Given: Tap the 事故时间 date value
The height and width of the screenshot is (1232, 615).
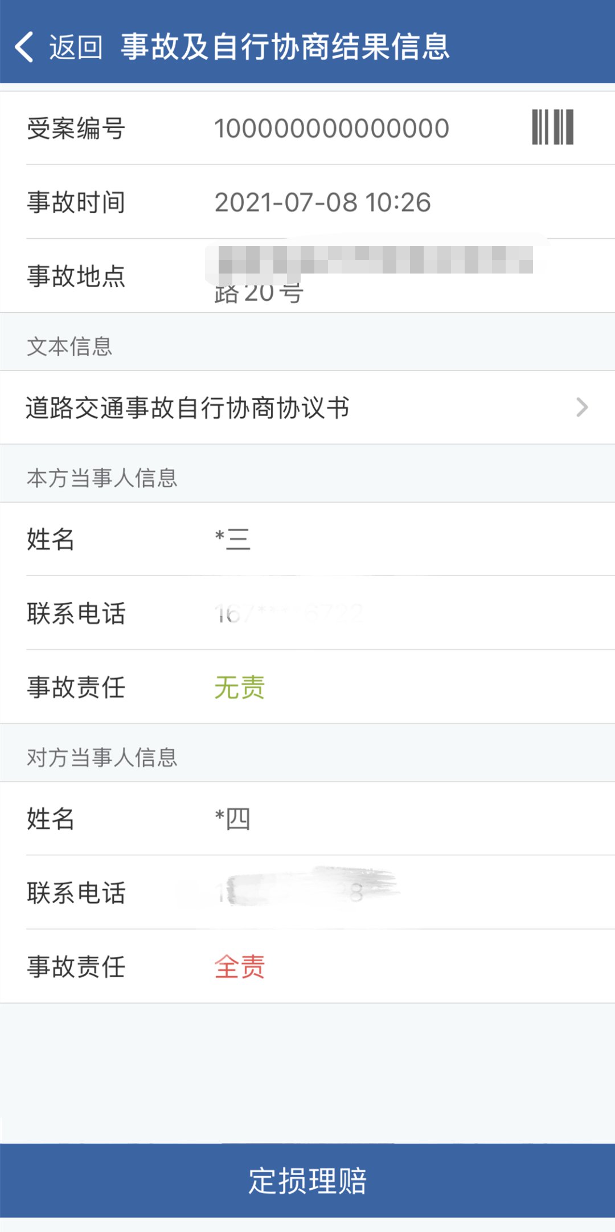Looking at the screenshot, I should pyautogui.click(x=322, y=202).
